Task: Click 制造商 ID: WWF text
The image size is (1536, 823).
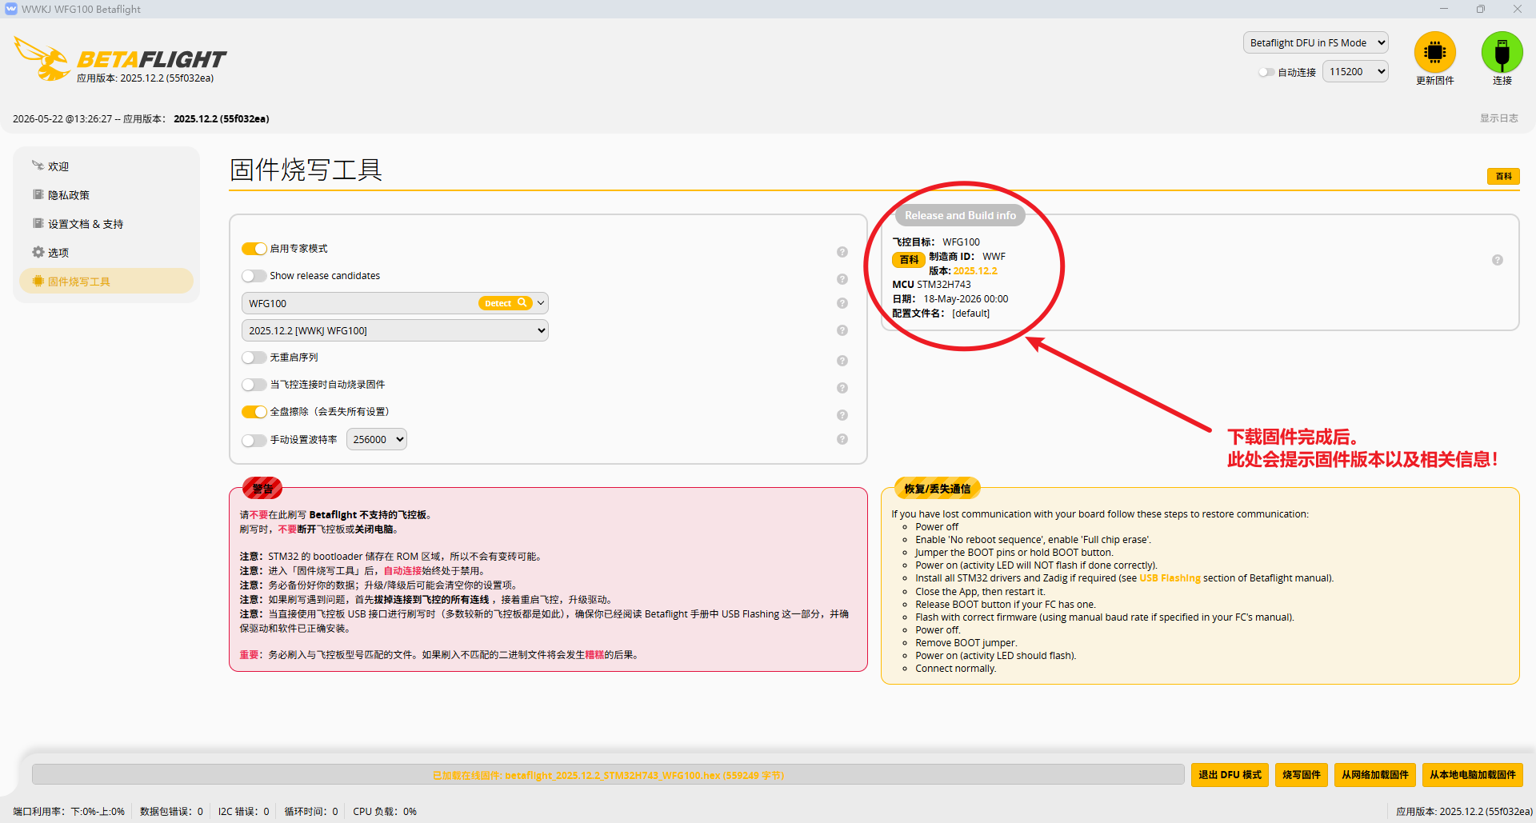Action: (967, 257)
